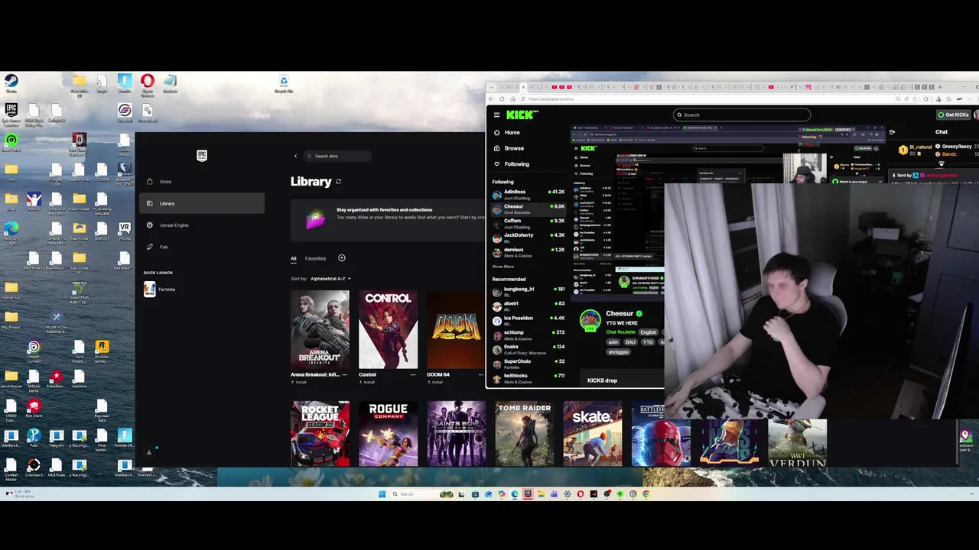This screenshot has height=550, width=979.
Task: Open the Kick hamburger menu
Action: tap(496, 115)
